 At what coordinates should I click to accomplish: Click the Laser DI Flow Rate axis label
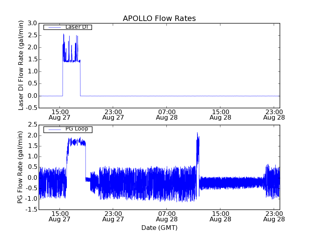[x=21, y=65]
